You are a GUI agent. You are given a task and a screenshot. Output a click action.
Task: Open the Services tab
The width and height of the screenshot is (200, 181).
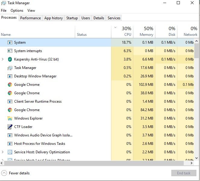(x=114, y=18)
